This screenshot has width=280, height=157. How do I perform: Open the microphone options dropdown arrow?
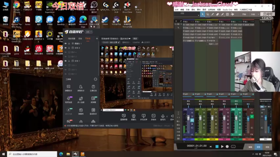167,116
